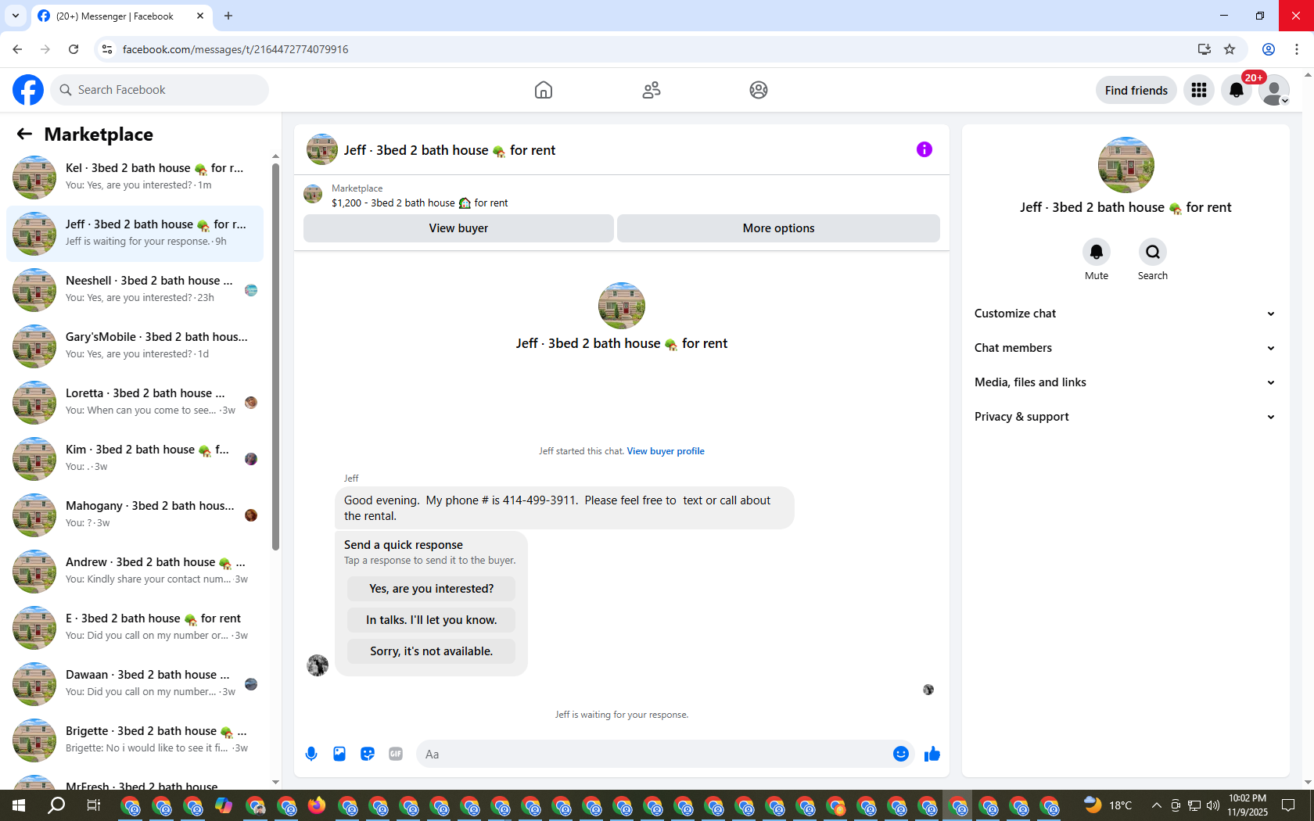Send a voice clip with the microphone
Image resolution: width=1314 pixels, height=821 pixels.
(x=311, y=754)
